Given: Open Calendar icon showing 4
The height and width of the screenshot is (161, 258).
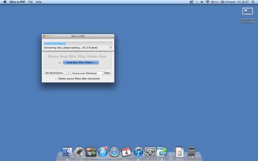Looking at the screenshot, I should [126, 152].
